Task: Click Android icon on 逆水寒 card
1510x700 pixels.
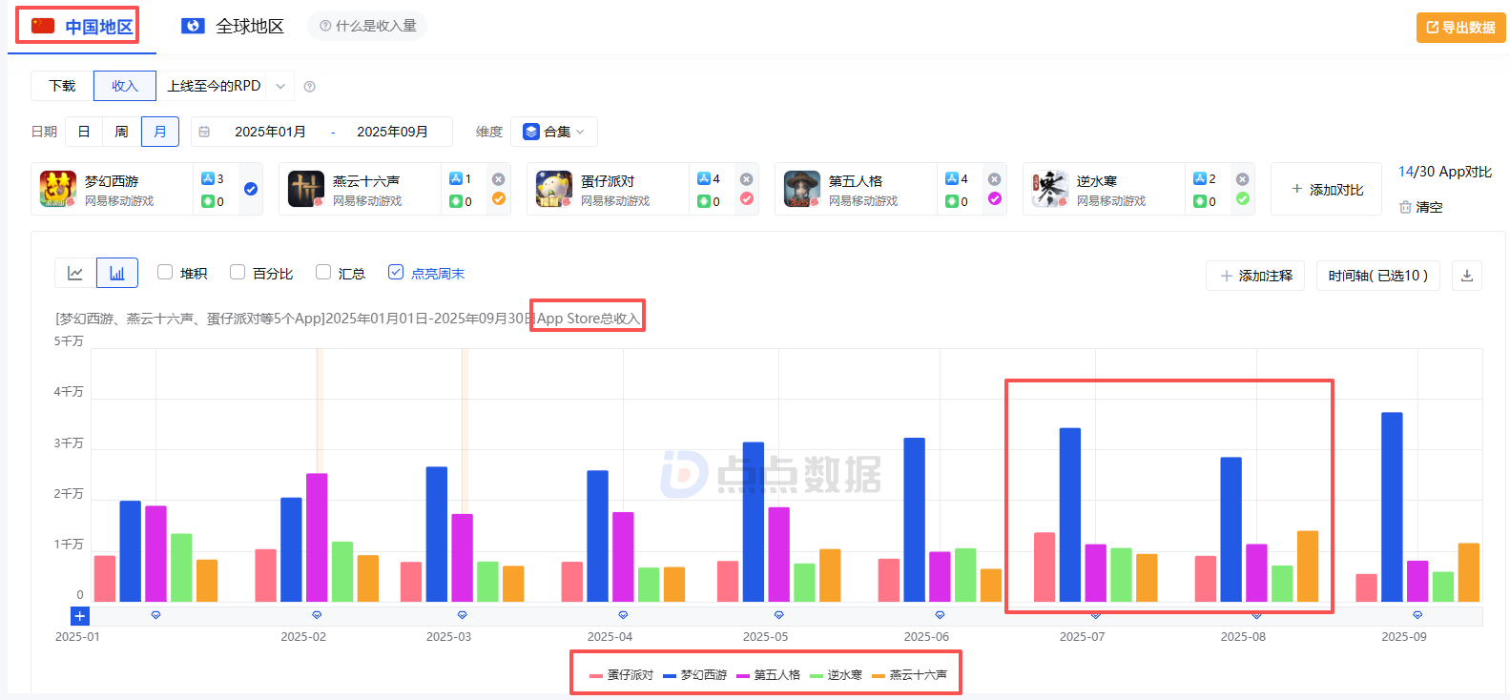Action: 1200,201
